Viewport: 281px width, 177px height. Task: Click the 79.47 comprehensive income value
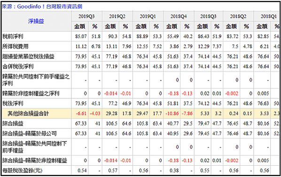203,123
